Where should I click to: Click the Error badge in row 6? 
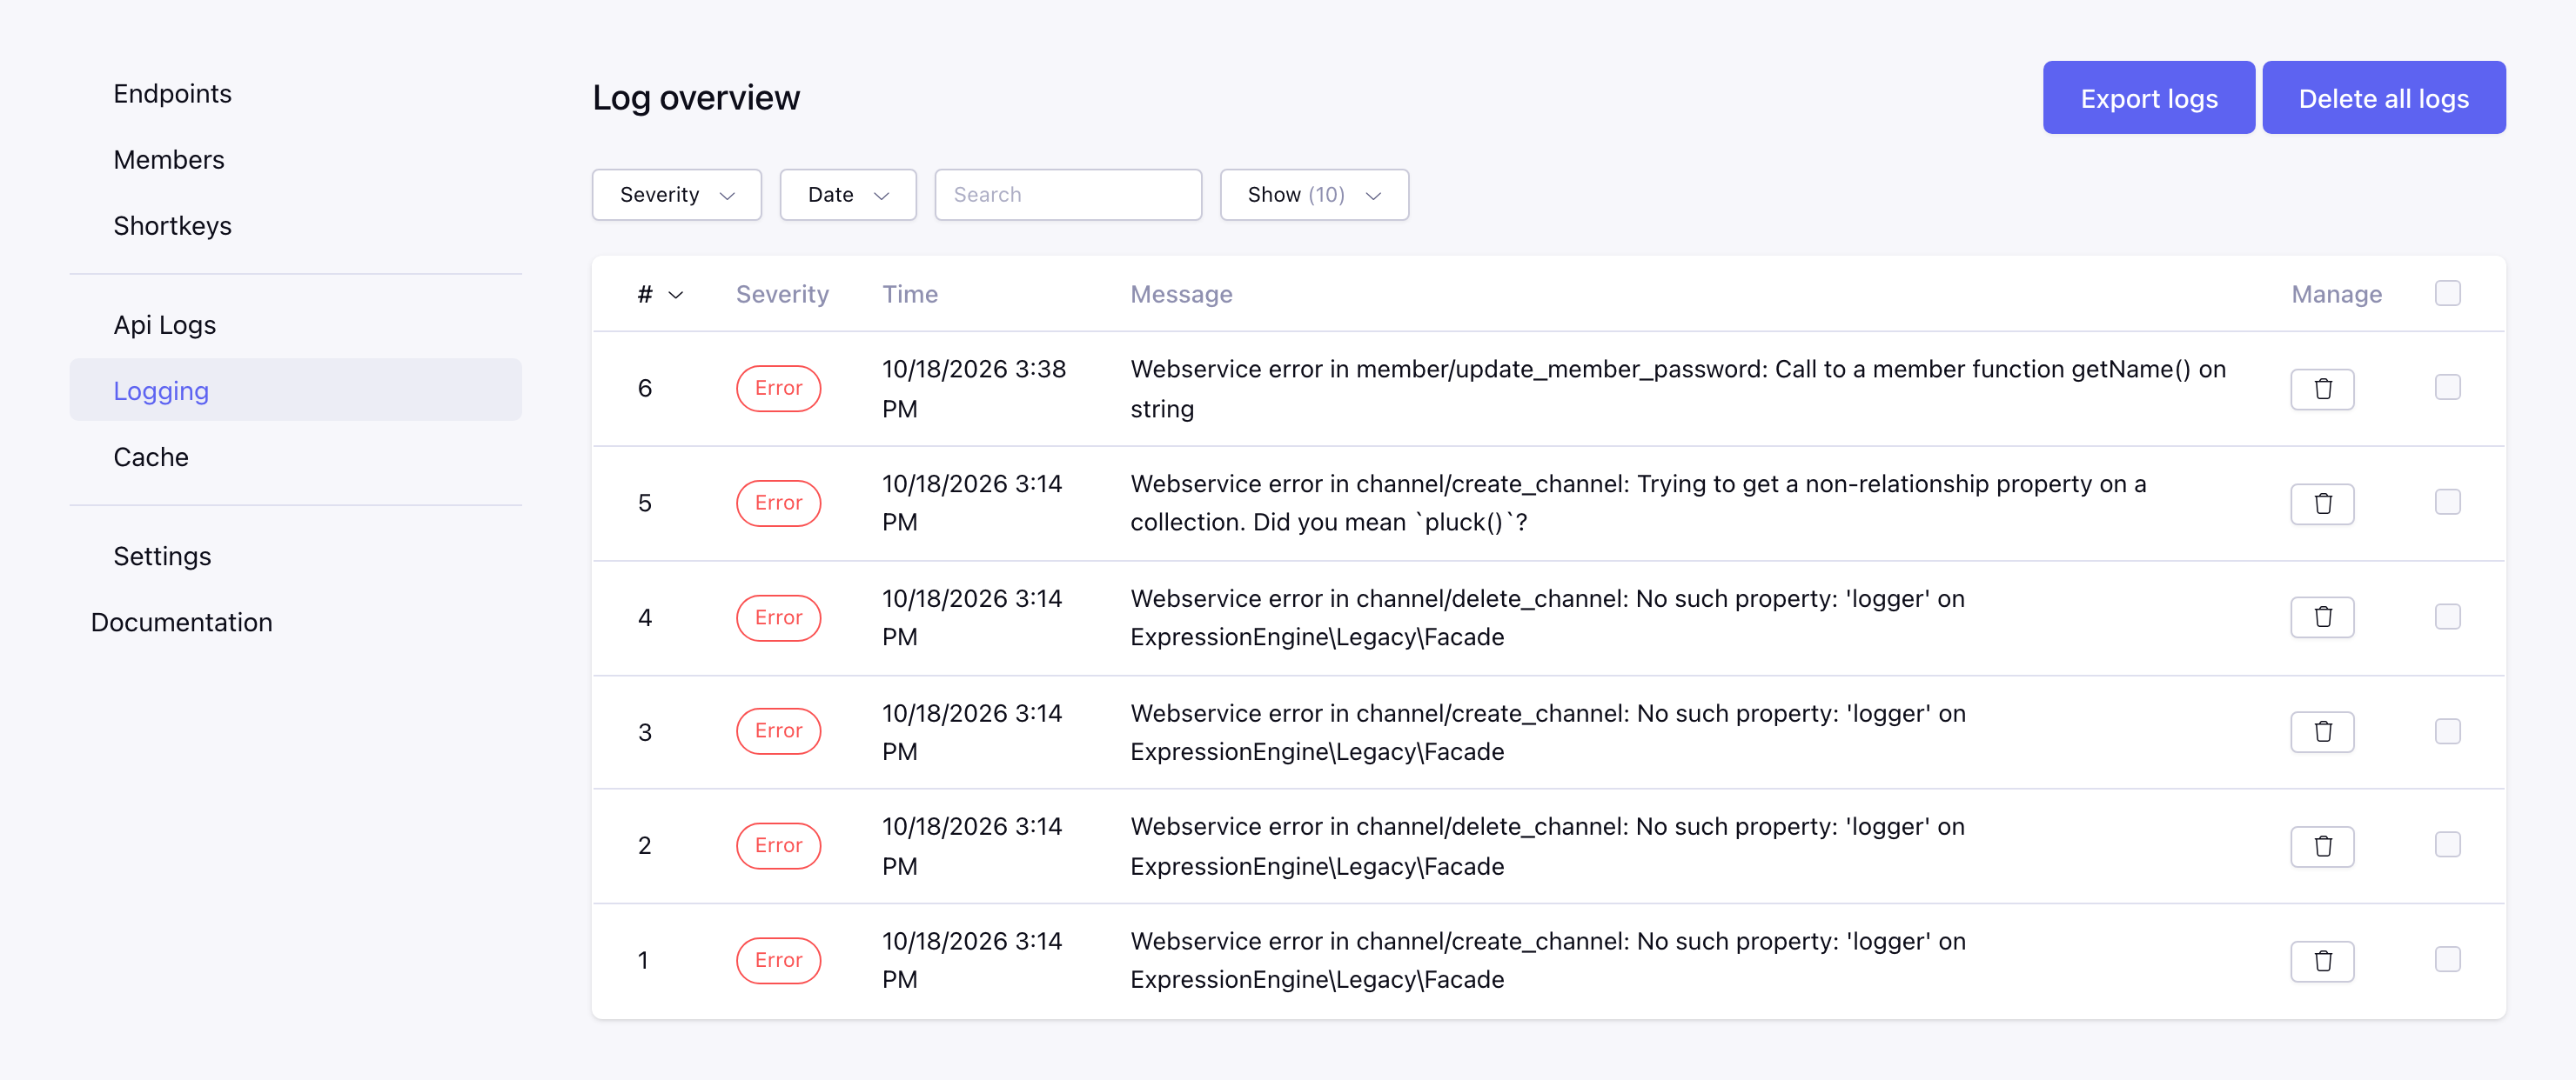click(778, 389)
